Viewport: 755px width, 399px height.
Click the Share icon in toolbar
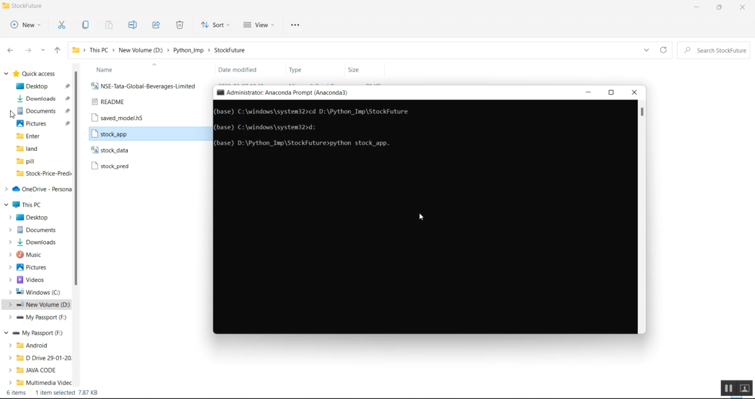[x=156, y=25]
